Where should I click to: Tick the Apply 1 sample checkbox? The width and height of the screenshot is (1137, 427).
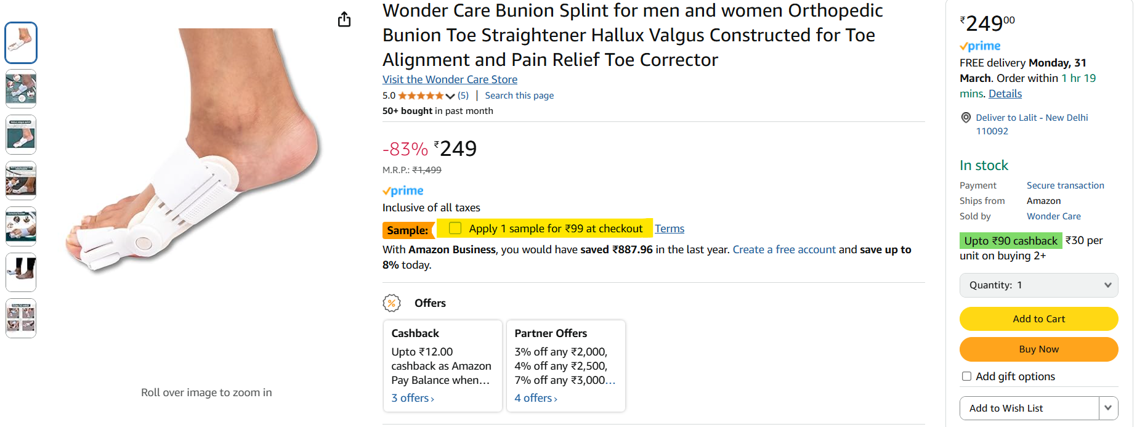455,228
